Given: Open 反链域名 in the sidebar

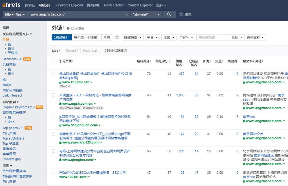Looking at the screenshot, I should pyautogui.click(x=9, y=64).
